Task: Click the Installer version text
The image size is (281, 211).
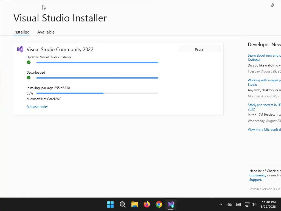Action: (x=265, y=189)
